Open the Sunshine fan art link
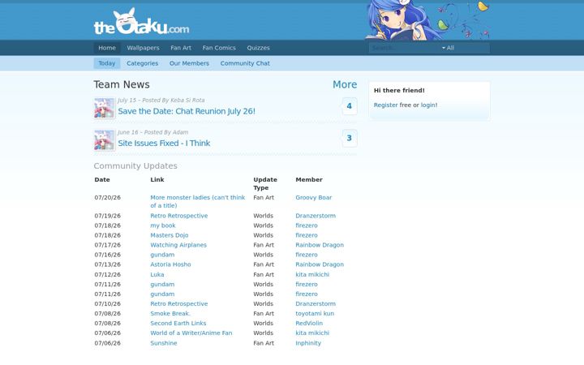Image resolution: width=584 pixels, height=365 pixels. pos(164,343)
